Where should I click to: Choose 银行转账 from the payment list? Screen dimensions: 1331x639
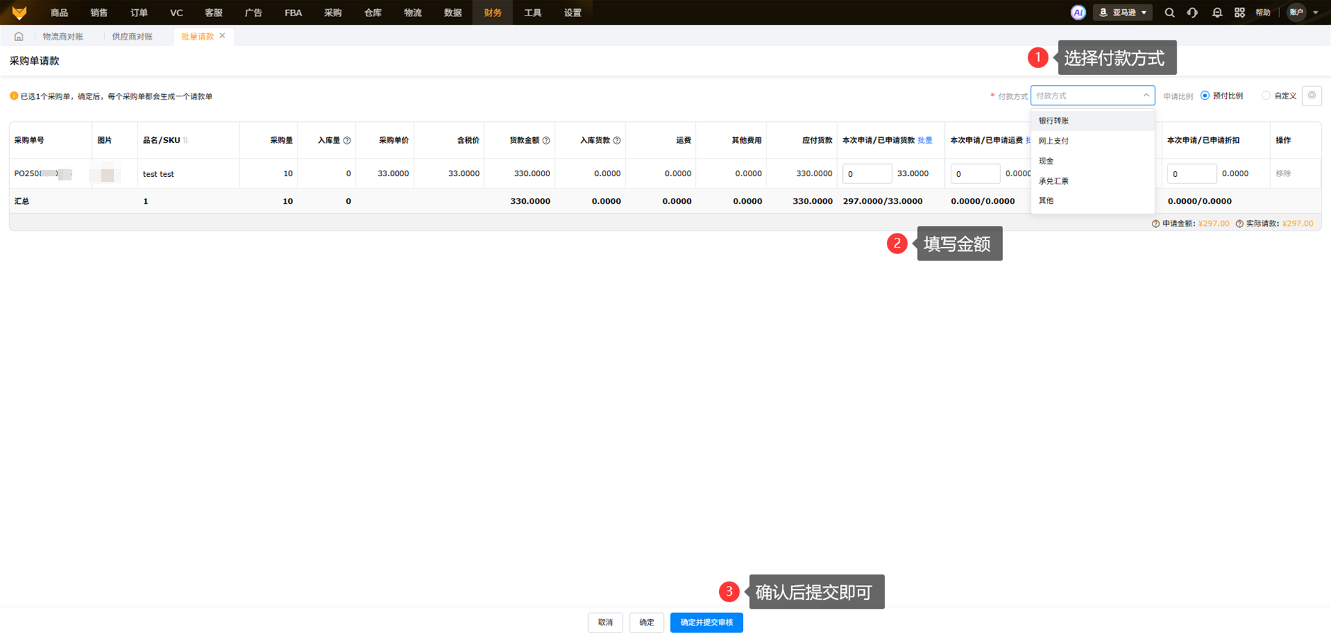click(1054, 121)
